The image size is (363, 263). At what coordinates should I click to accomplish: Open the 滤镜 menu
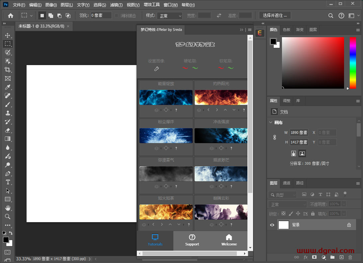tap(116, 5)
